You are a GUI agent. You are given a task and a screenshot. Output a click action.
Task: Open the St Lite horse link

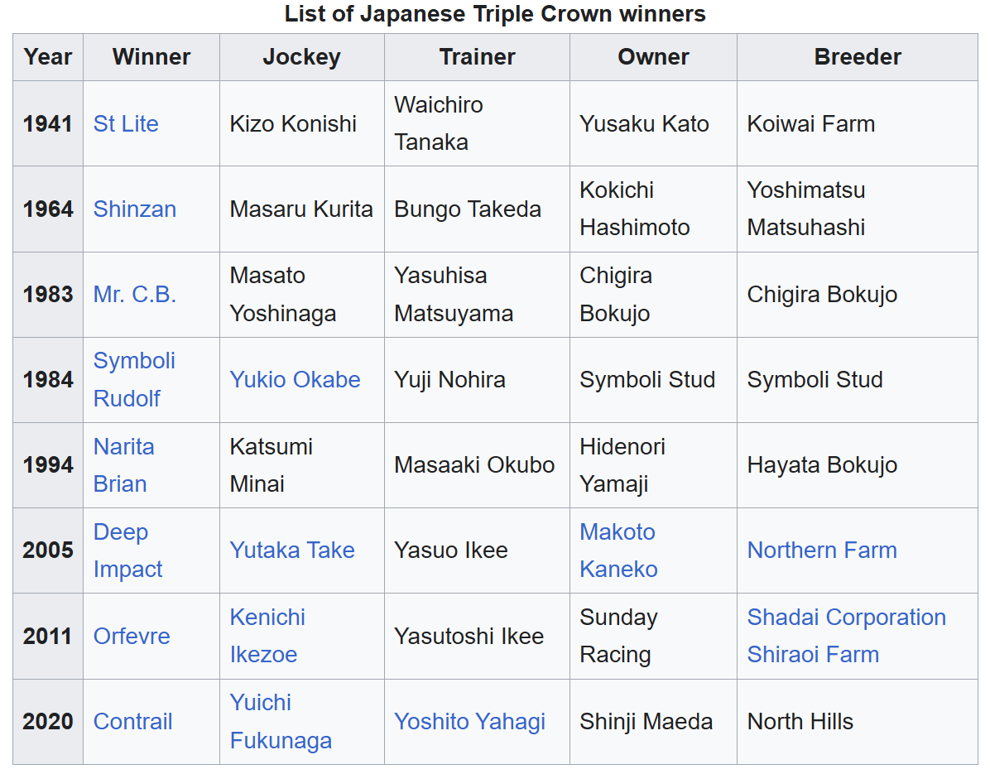click(126, 123)
